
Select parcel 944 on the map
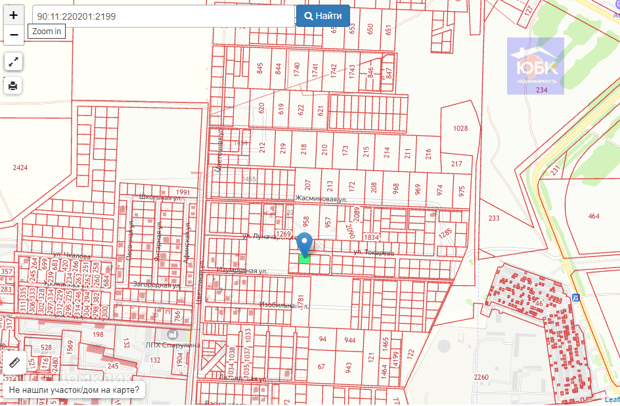(x=349, y=340)
